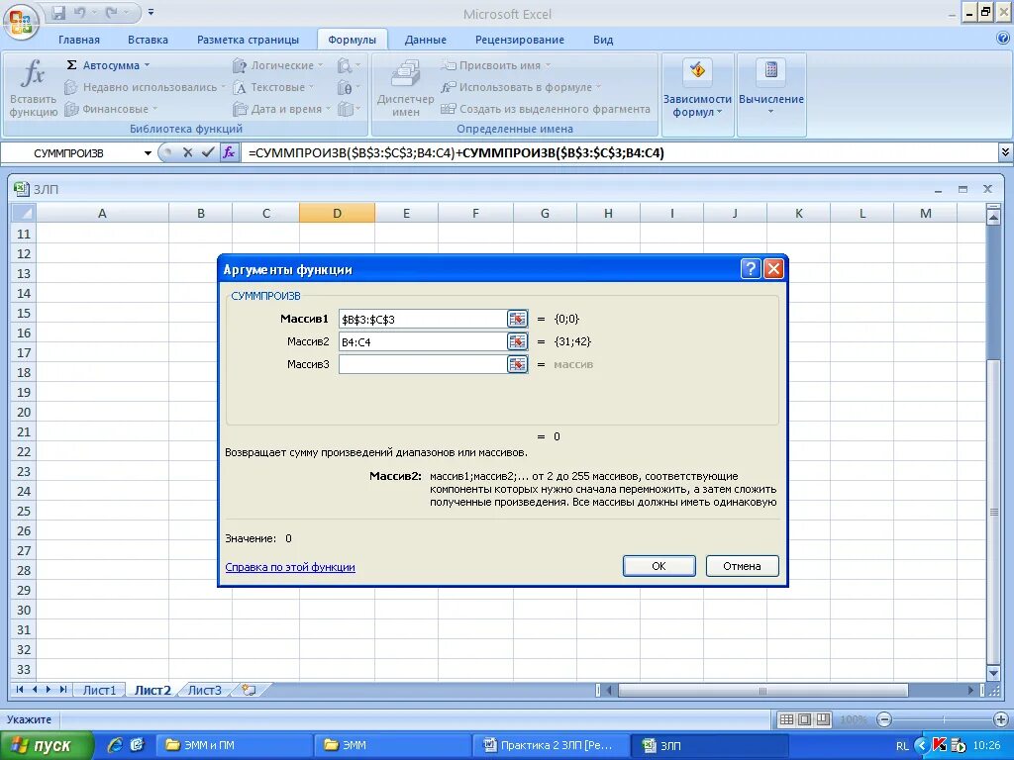Expand the formula bar

point(1005,152)
